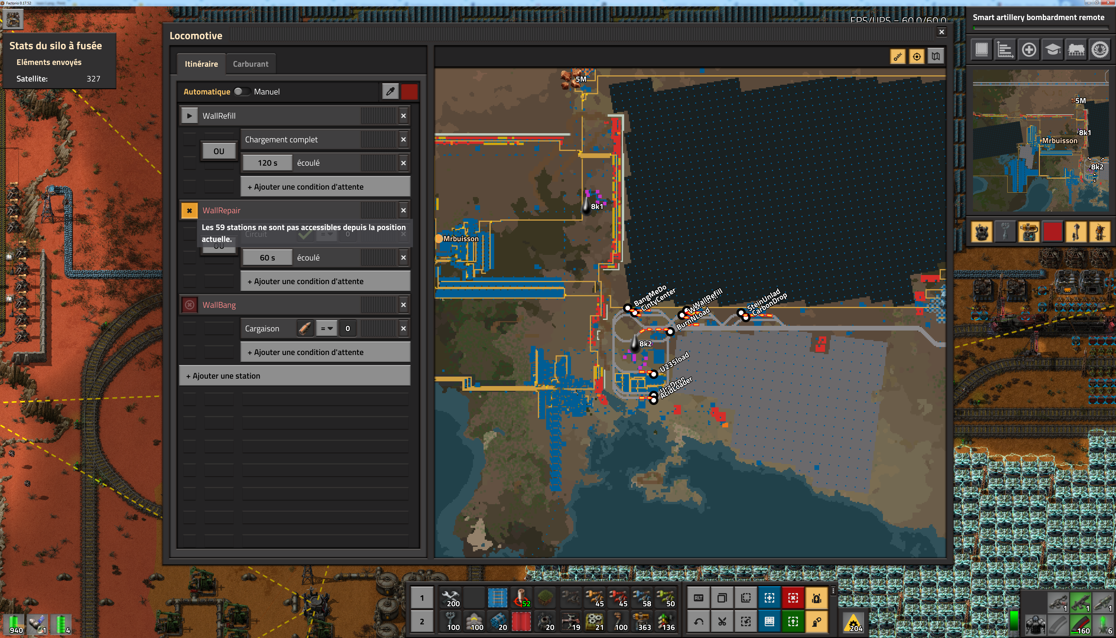1116x638 pixels.
Task: Select the artillery targeting remote 52
Action: 521,598
